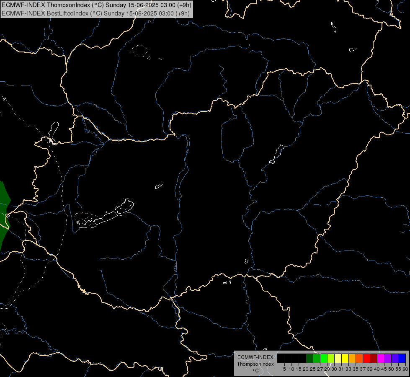This screenshot has width=410, height=377.
Task: Click the legend scale value 40
Action: click(377, 369)
